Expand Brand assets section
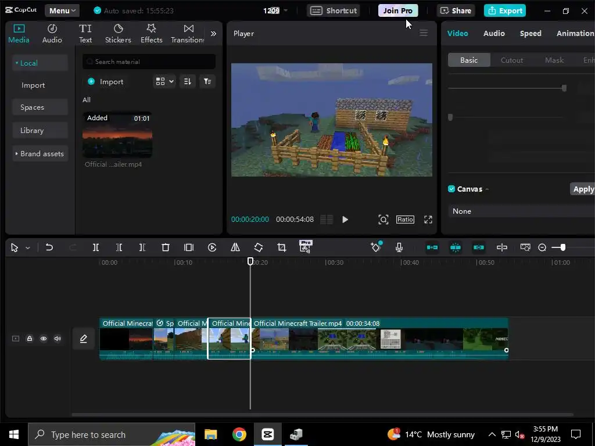The width and height of the screenshot is (595, 446). click(x=16, y=153)
